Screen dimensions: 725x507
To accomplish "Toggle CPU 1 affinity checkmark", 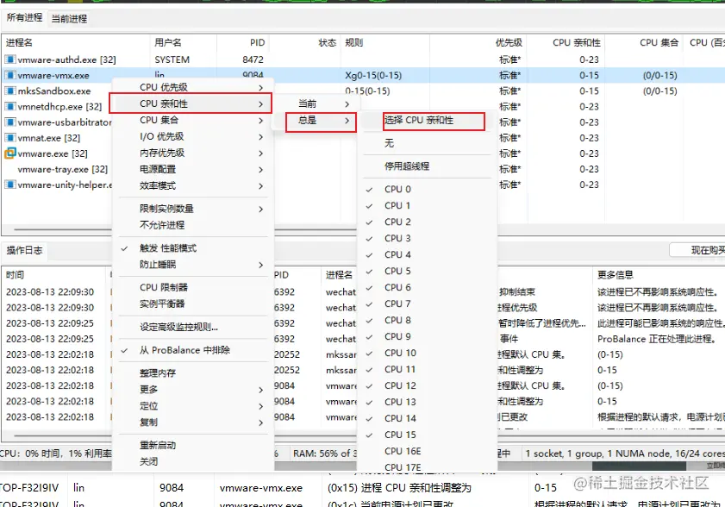I will tap(369, 206).
